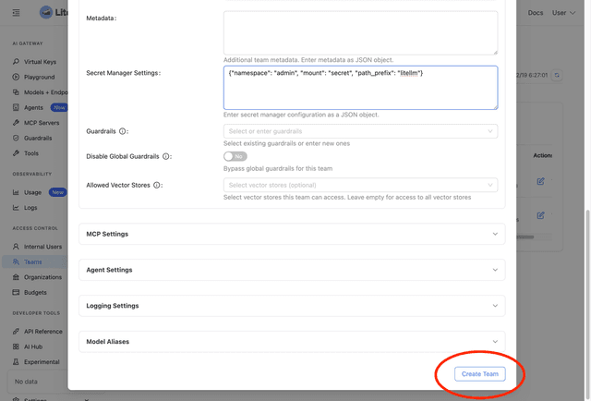Image resolution: width=591 pixels, height=401 pixels.
Task: Go to the Teams sidebar page
Action: point(35,261)
